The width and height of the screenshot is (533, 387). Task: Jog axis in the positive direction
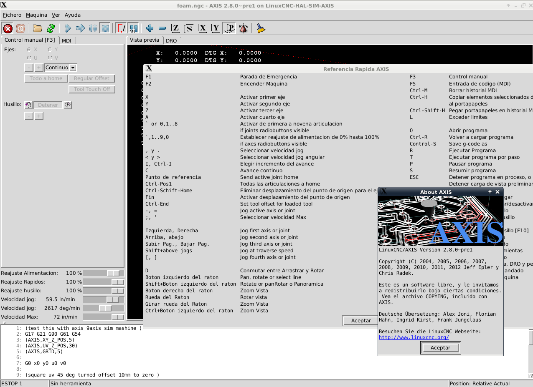(x=39, y=68)
